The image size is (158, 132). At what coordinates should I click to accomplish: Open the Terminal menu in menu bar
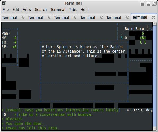click(x=58, y=10)
